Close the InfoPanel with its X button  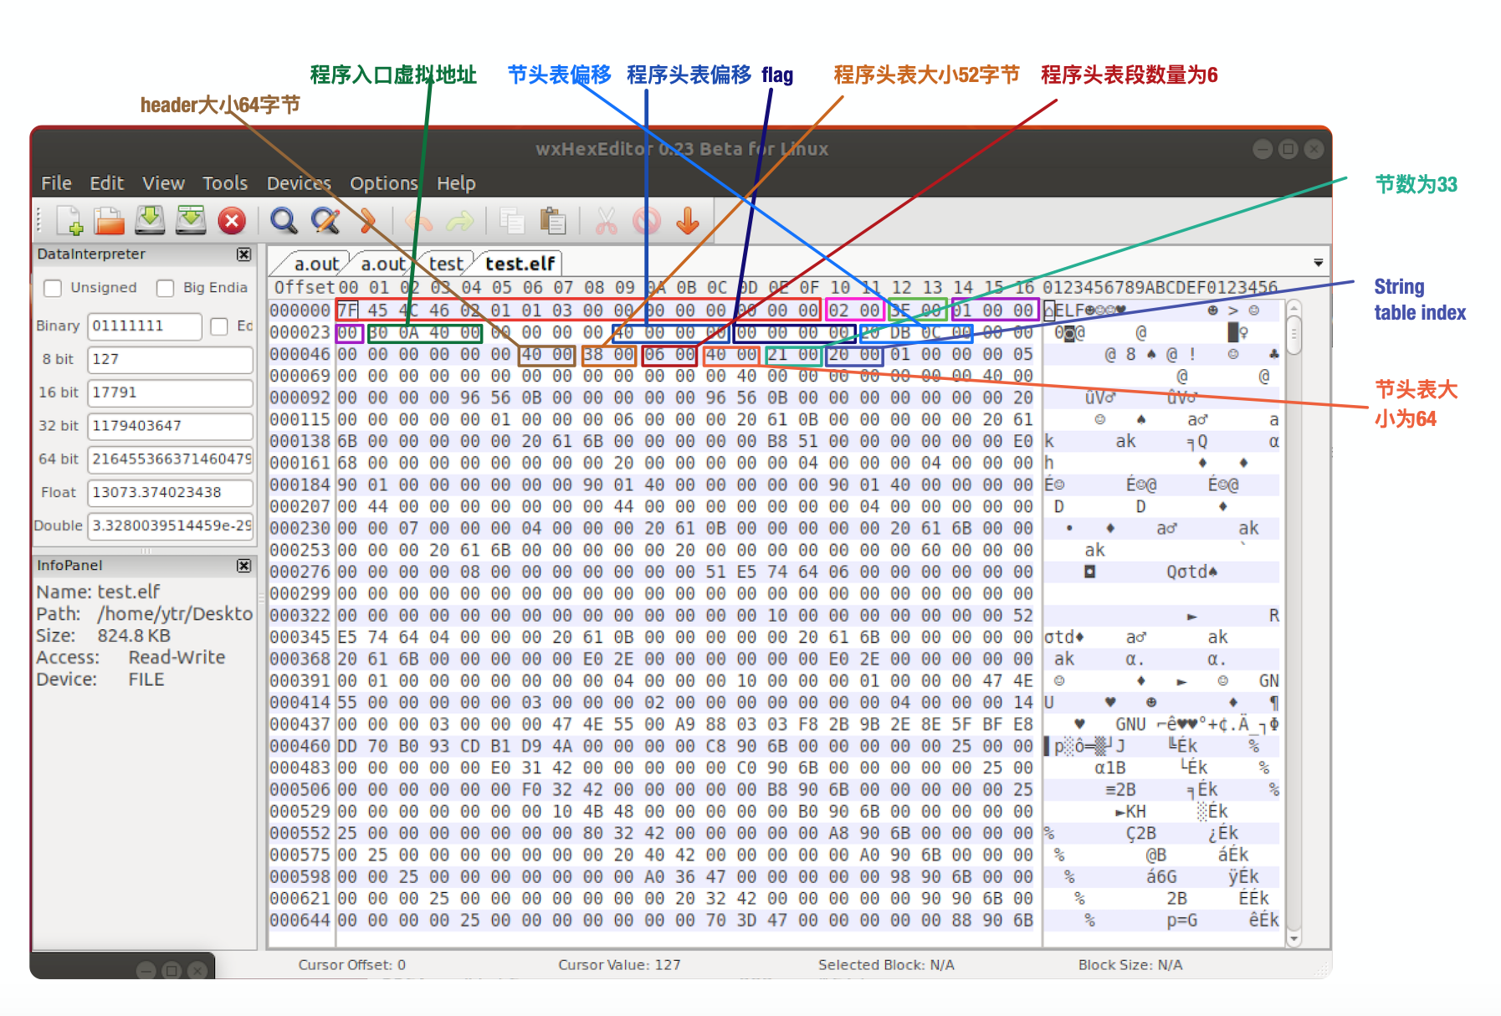(x=243, y=566)
